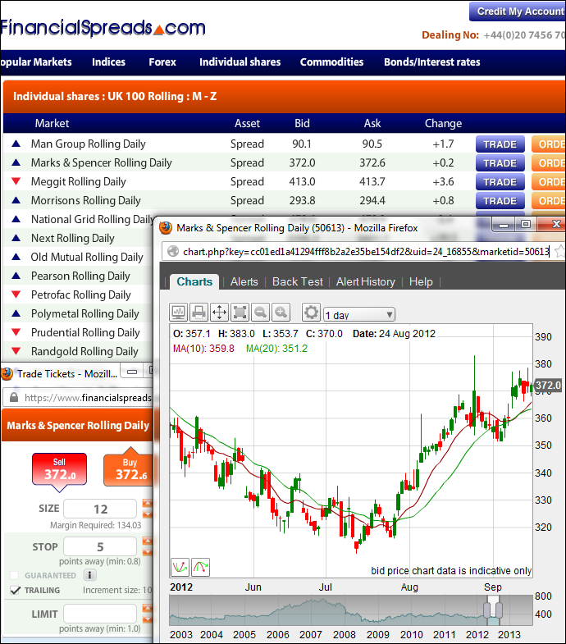Select the pan/move arrows chart tool
The height and width of the screenshot is (644, 566).
point(219,312)
